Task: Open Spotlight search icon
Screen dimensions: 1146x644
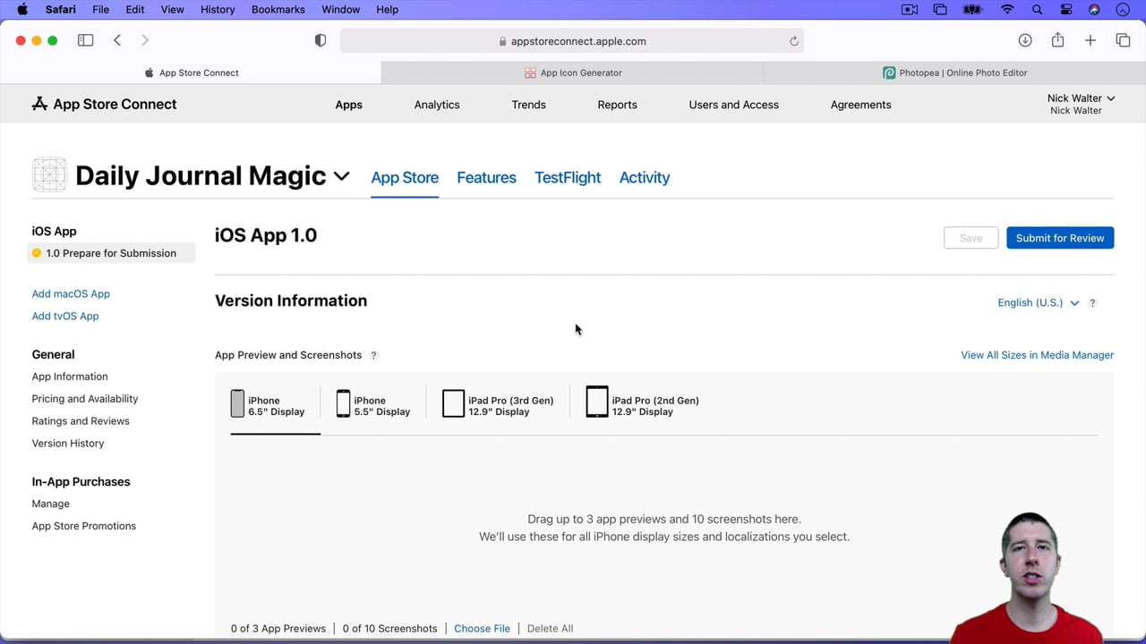Action: (1037, 9)
